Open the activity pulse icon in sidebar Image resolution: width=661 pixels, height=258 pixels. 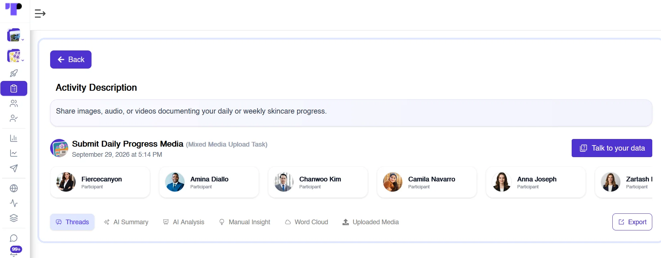tap(14, 203)
